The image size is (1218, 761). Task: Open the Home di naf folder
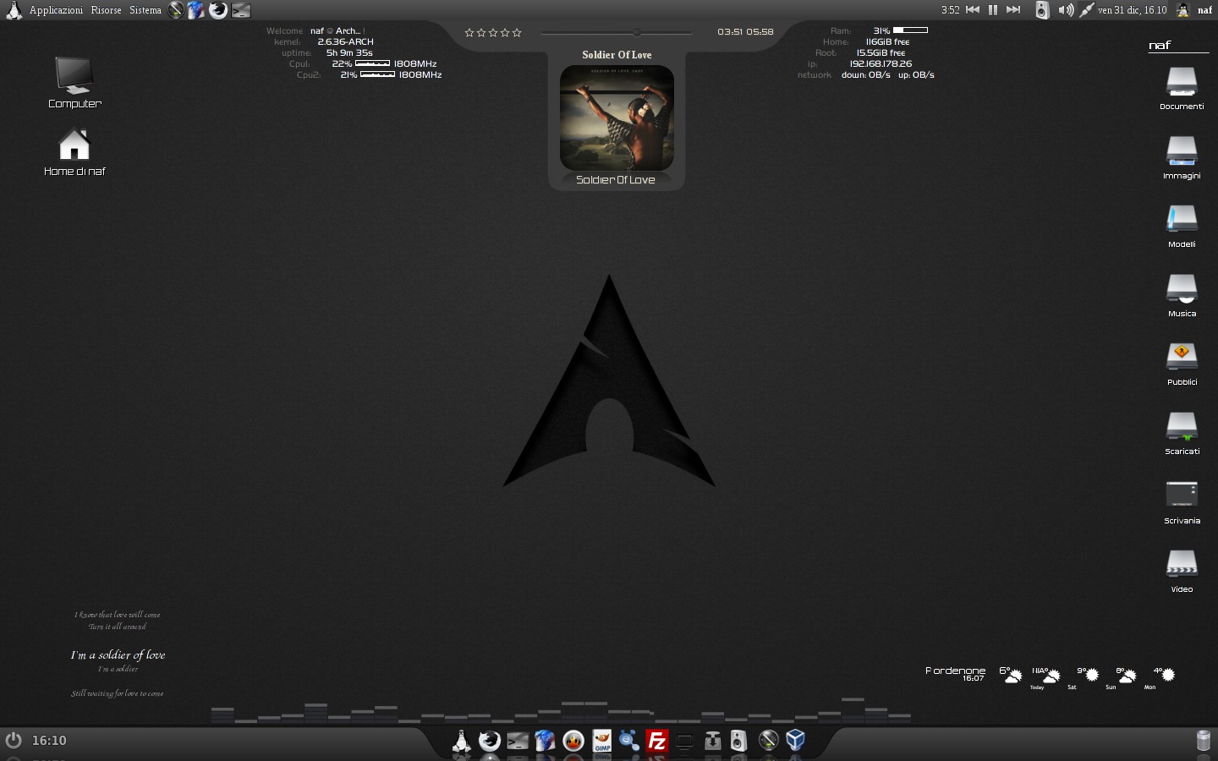point(74,152)
